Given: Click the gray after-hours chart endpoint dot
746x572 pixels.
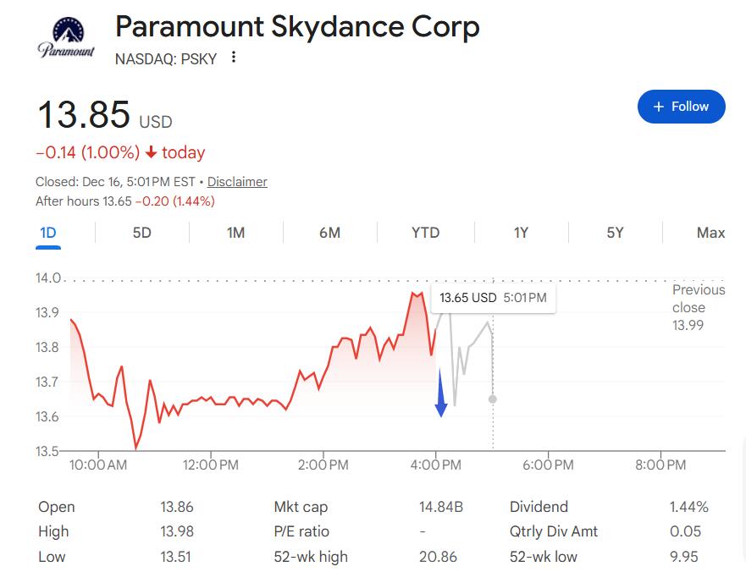Looking at the screenshot, I should [x=493, y=399].
